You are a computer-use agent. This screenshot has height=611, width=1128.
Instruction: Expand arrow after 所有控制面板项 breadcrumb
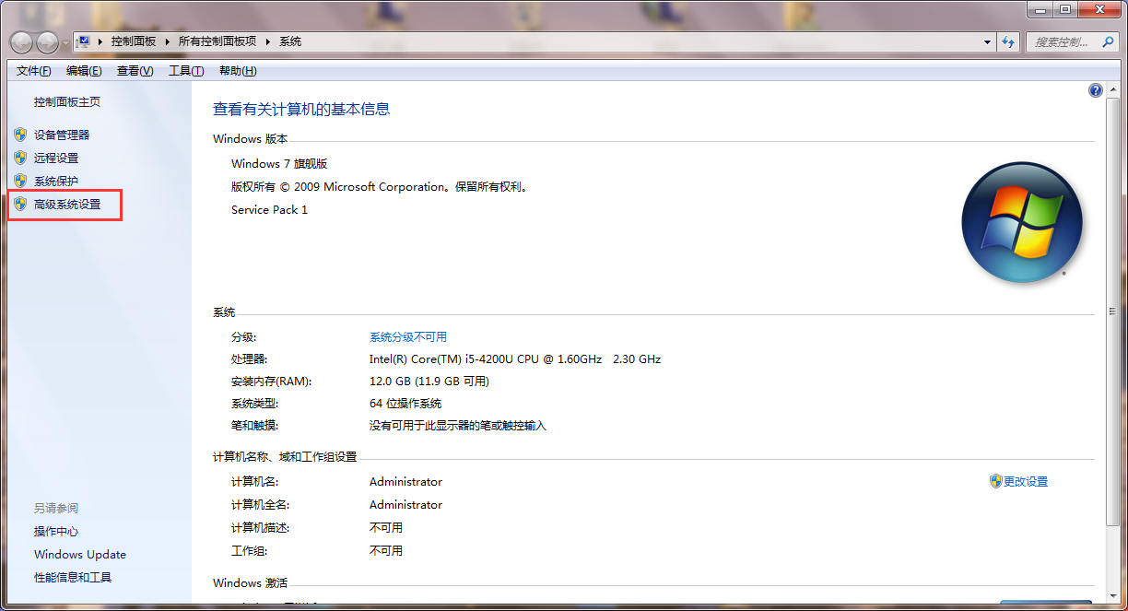click(x=268, y=41)
